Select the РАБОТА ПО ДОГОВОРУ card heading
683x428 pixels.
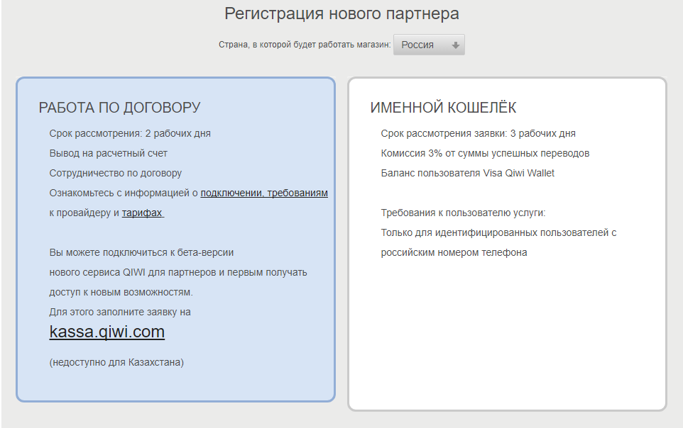point(119,108)
